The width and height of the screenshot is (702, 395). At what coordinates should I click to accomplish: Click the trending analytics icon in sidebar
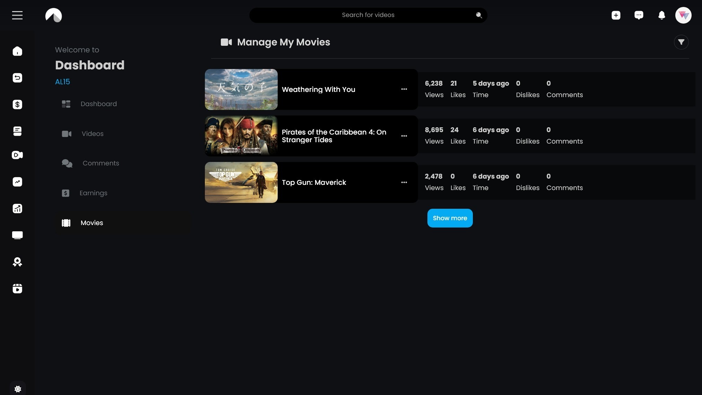(x=17, y=182)
